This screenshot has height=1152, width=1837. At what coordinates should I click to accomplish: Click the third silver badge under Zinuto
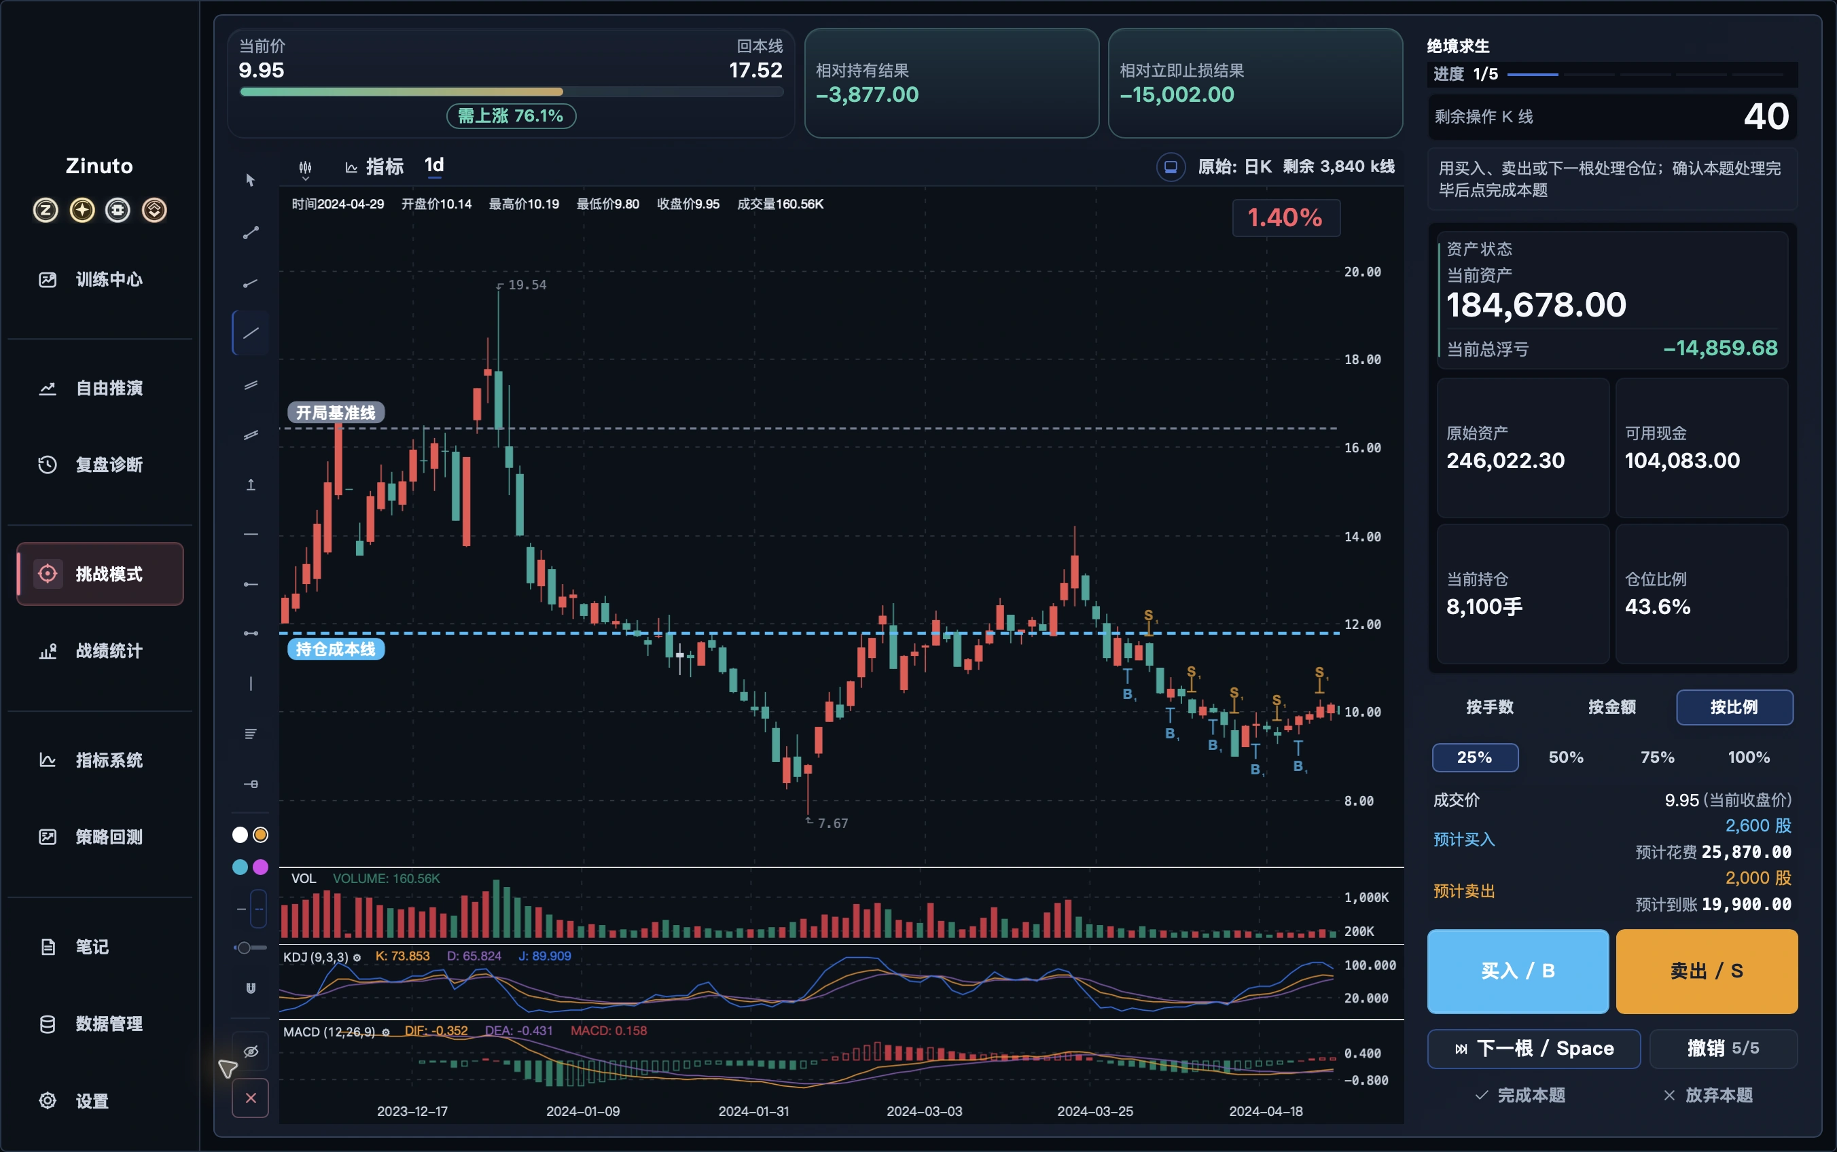click(x=118, y=209)
